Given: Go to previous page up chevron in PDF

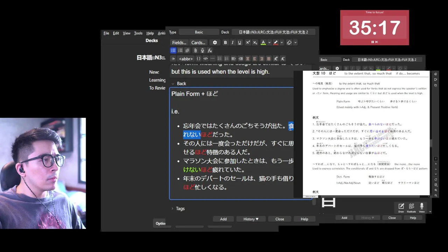Looking at the screenshot, I should (436, 169).
